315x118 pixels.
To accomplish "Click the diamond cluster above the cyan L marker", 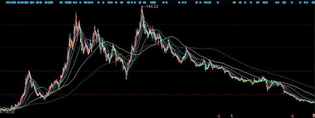I will point(234,3).
